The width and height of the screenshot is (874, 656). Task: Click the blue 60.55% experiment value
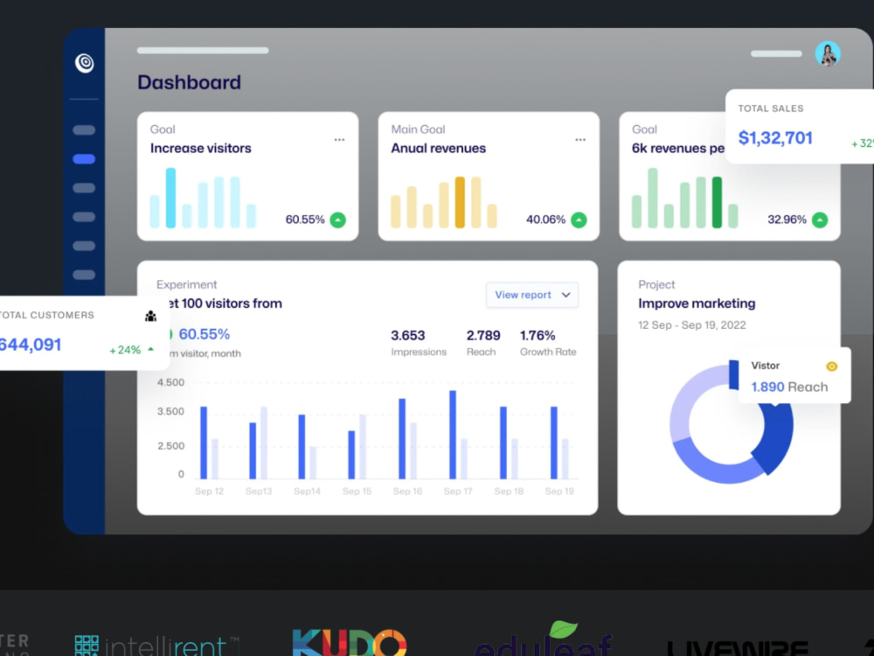point(204,334)
